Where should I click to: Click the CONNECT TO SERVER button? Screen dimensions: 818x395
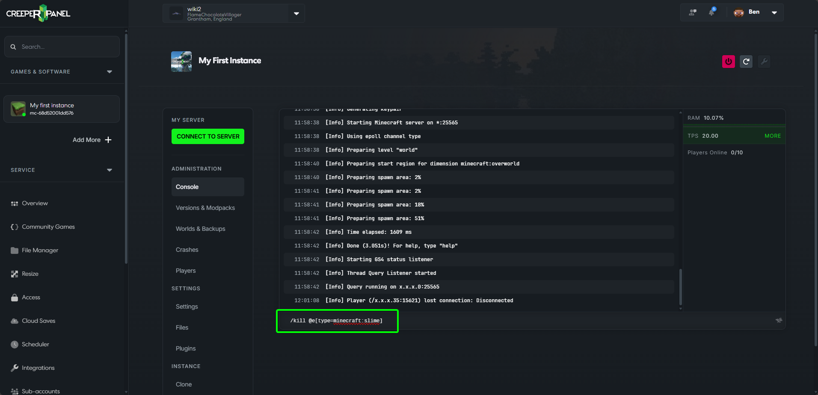(208, 136)
